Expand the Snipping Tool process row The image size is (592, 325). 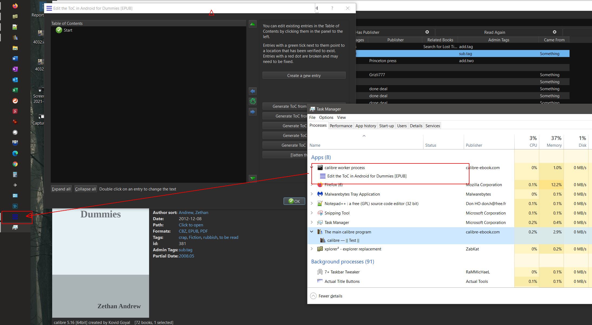tap(312, 213)
